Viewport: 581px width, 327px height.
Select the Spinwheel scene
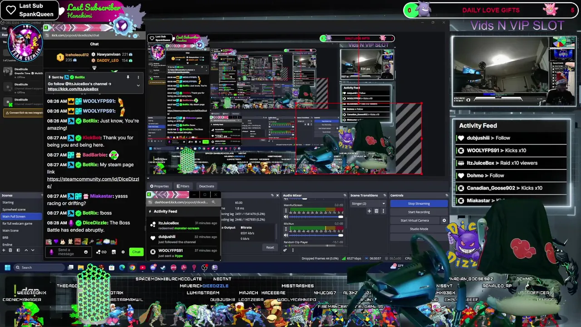pyautogui.click(x=21, y=209)
